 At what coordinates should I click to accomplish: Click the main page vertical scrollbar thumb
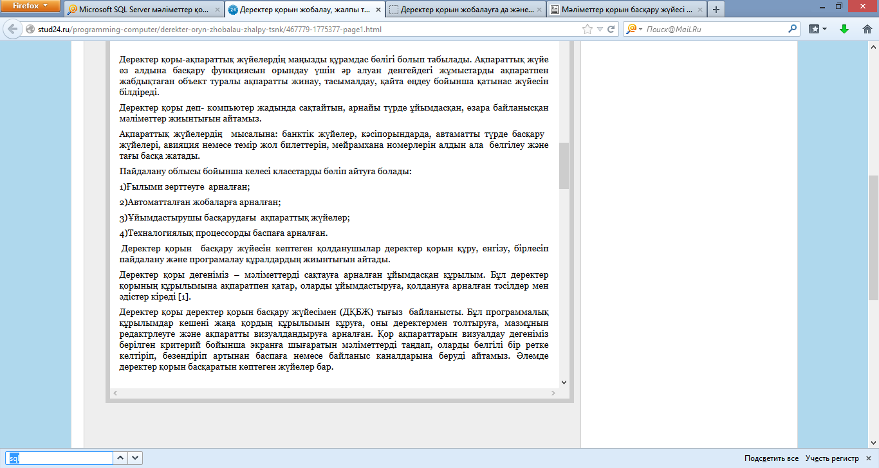873,238
